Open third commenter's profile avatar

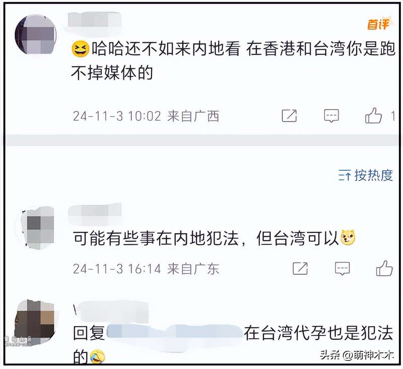coord(35,322)
